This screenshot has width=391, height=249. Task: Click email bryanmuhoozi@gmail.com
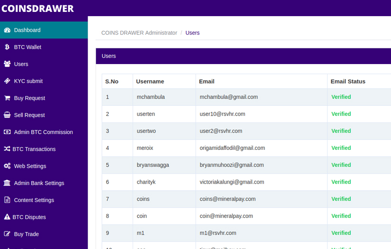[232, 165]
